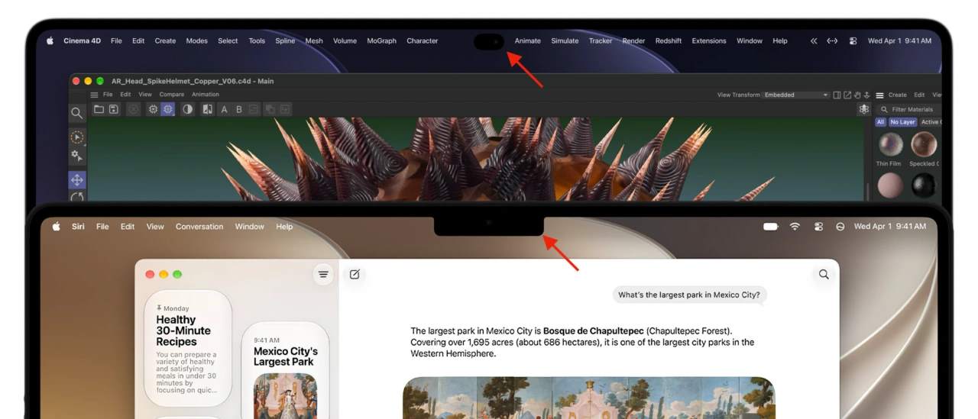Viewport: 978px width, 419px height.
Task: Toggle the No Layer filter tag
Action: coord(902,122)
